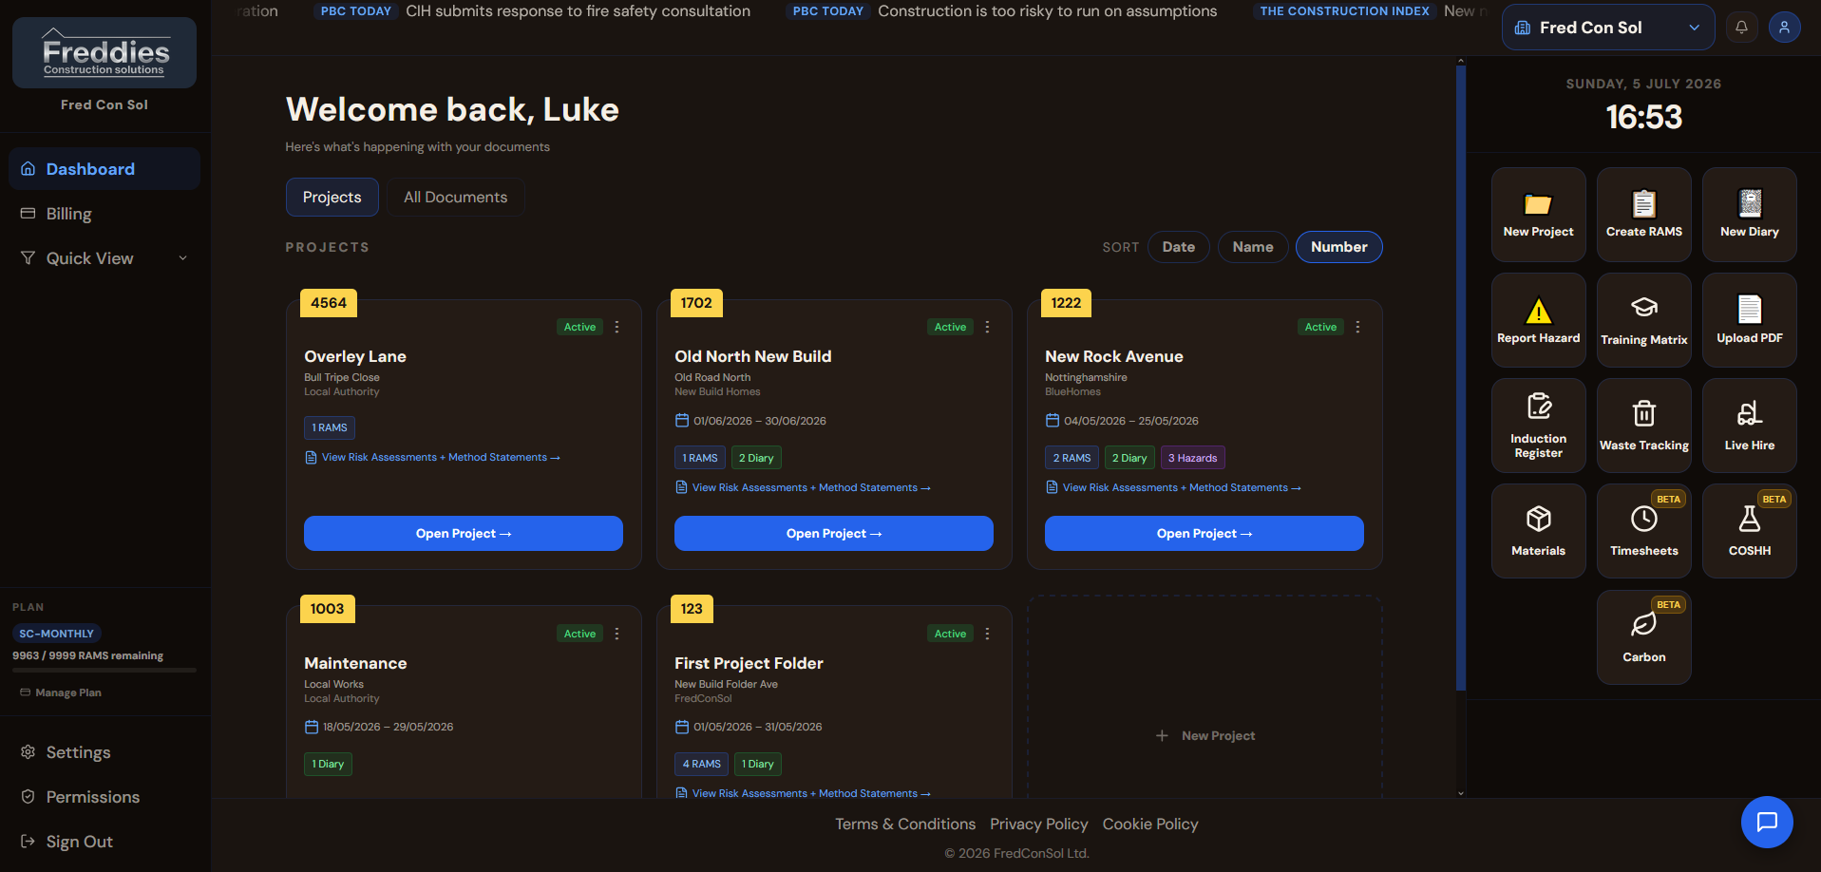Image resolution: width=1821 pixels, height=872 pixels.
Task: Open headline 'Construction is too risky' news
Action: click(1047, 11)
